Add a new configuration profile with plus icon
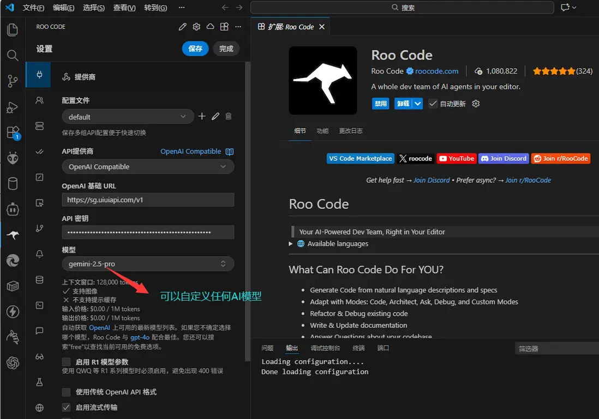599x419 pixels. pos(202,116)
